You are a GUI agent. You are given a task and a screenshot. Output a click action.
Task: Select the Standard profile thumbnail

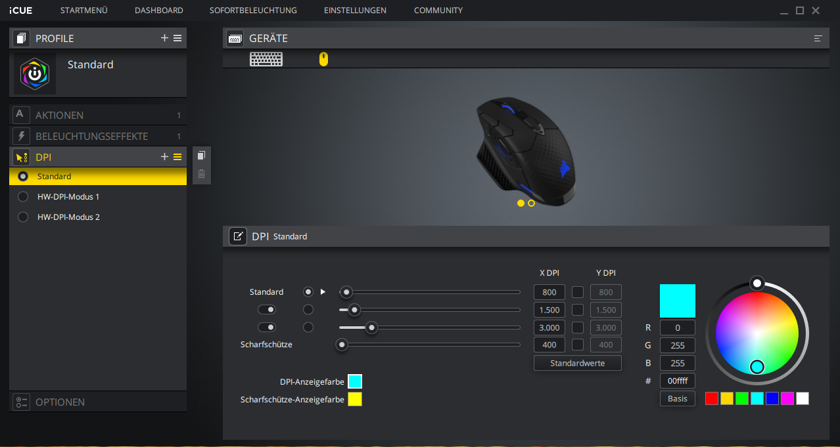(x=35, y=74)
